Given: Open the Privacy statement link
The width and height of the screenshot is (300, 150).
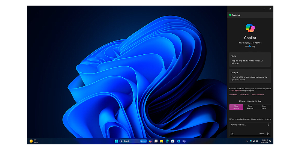Looking at the screenshot, I should 258,94.
